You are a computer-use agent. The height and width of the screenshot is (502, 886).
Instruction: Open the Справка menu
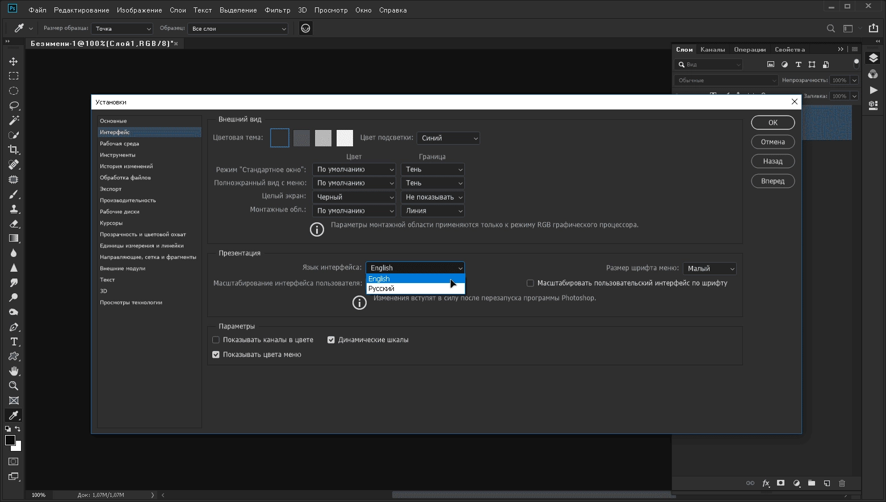point(393,10)
